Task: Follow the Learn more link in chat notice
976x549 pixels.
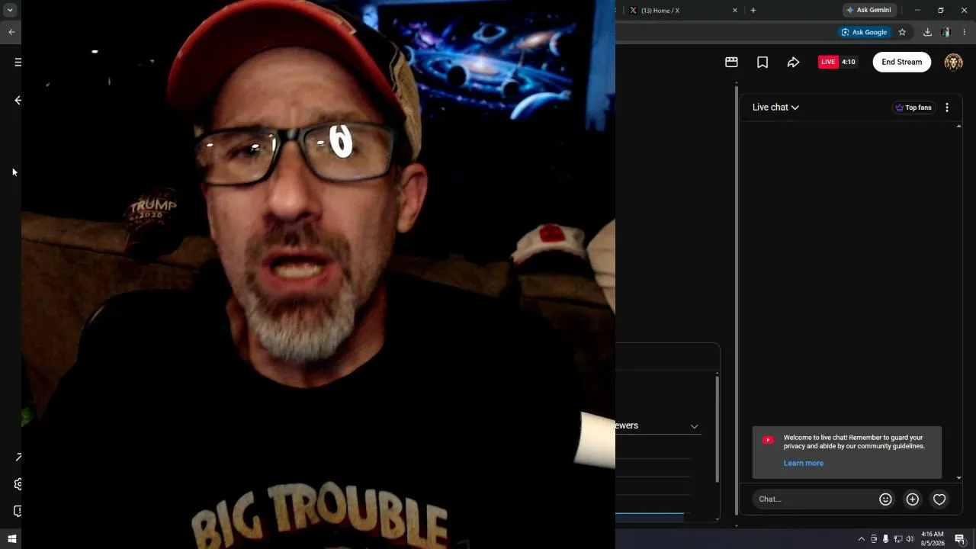Action: [x=804, y=463]
